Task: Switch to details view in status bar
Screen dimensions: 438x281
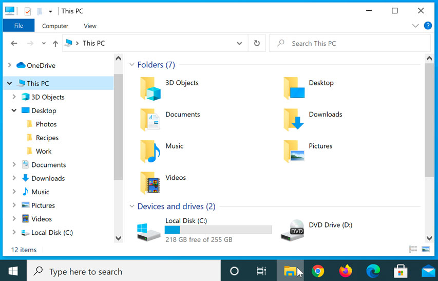Action: pyautogui.click(x=413, y=250)
